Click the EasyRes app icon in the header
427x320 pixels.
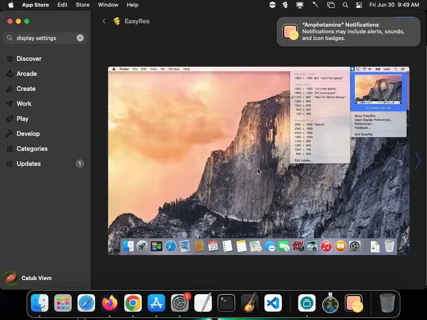point(117,21)
